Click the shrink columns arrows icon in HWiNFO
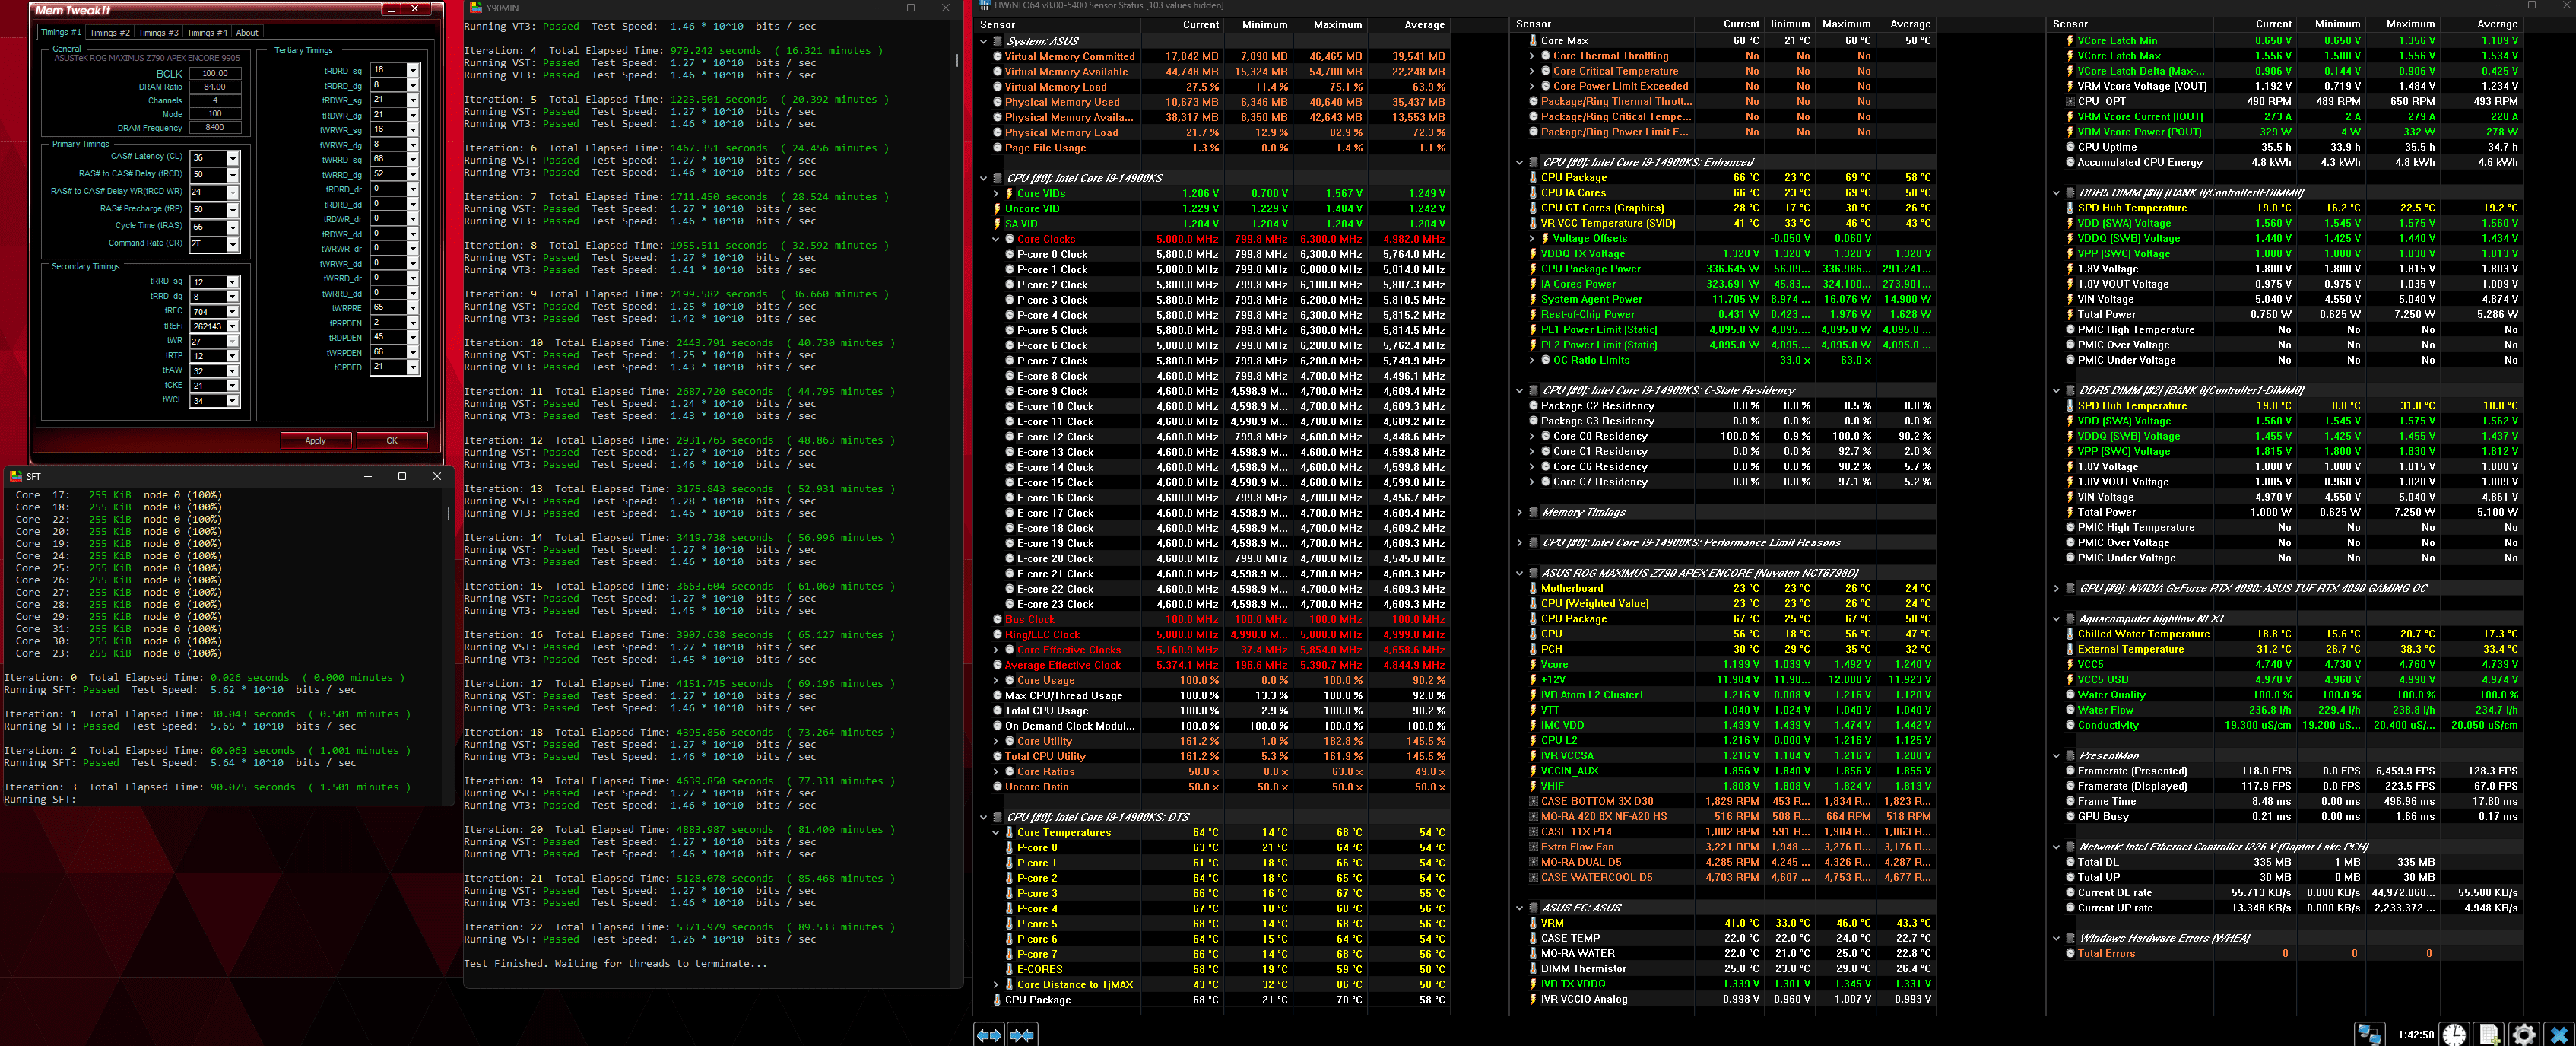Viewport: 2576px width, 1046px height. (x=1022, y=1035)
